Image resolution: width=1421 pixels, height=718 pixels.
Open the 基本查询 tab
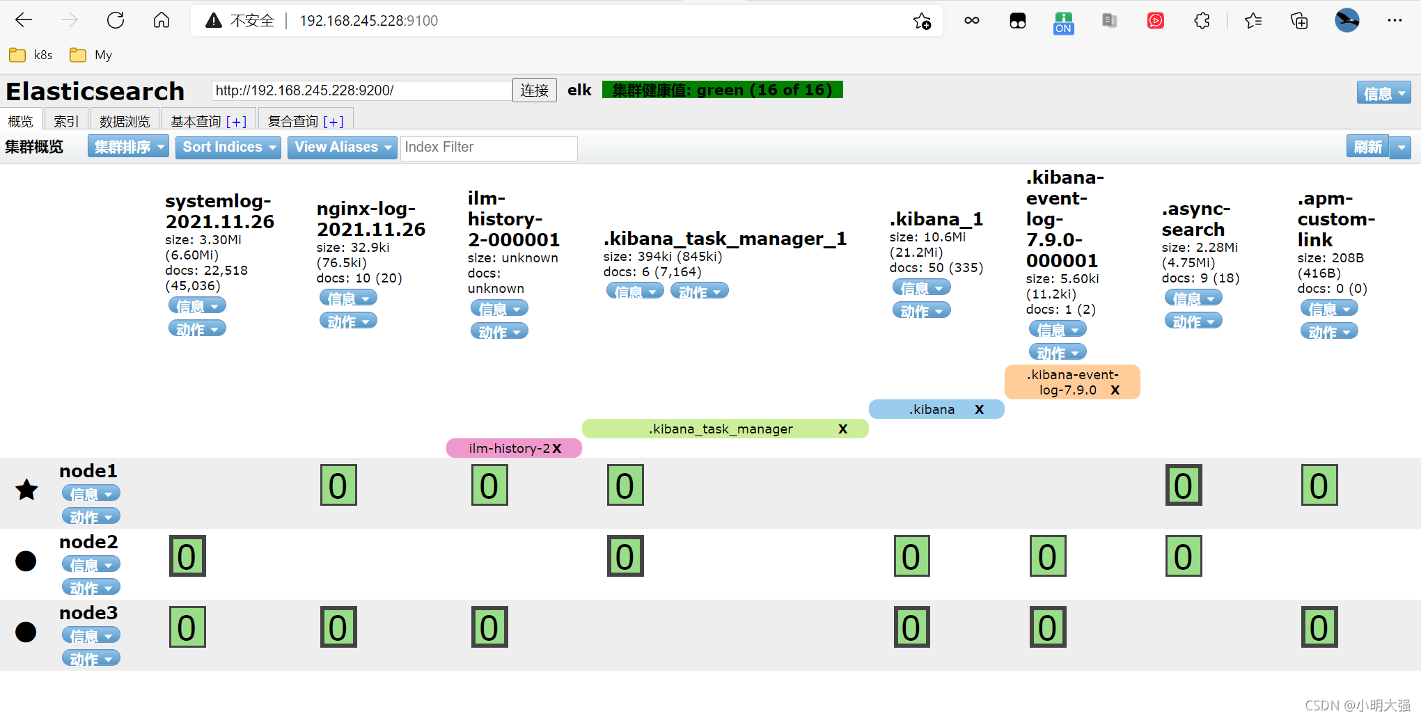[x=196, y=121]
